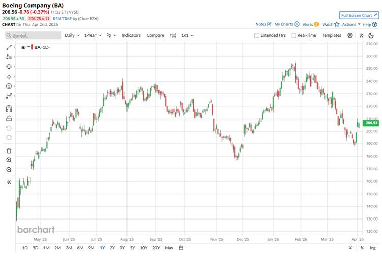This screenshot has width=382, height=256.
Task: Select the 6M time range
Action: point(80,248)
